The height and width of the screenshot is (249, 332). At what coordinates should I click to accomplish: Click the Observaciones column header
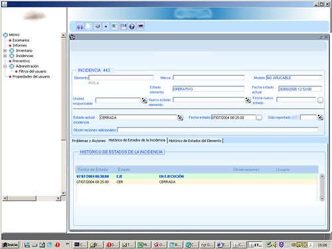[246, 169]
